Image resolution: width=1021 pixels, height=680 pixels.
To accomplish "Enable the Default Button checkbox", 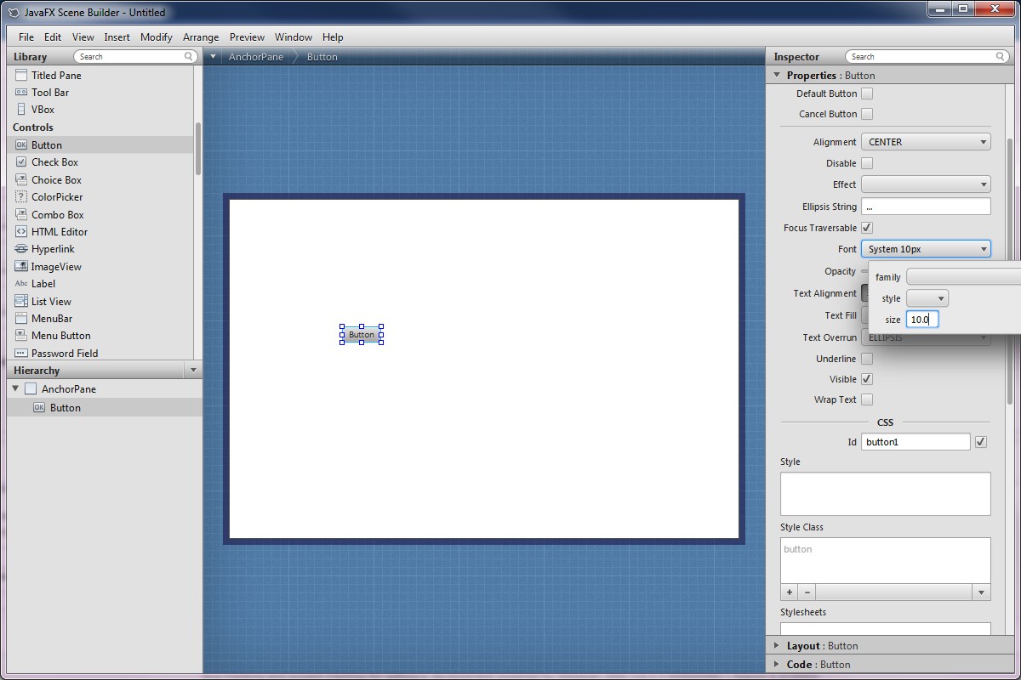I will click(x=867, y=93).
